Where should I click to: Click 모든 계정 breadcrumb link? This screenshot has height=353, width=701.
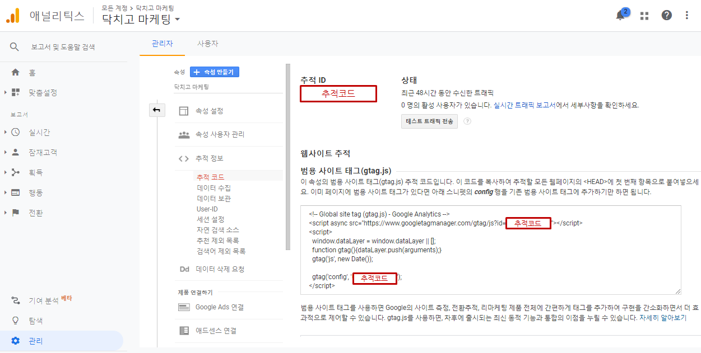[113, 8]
